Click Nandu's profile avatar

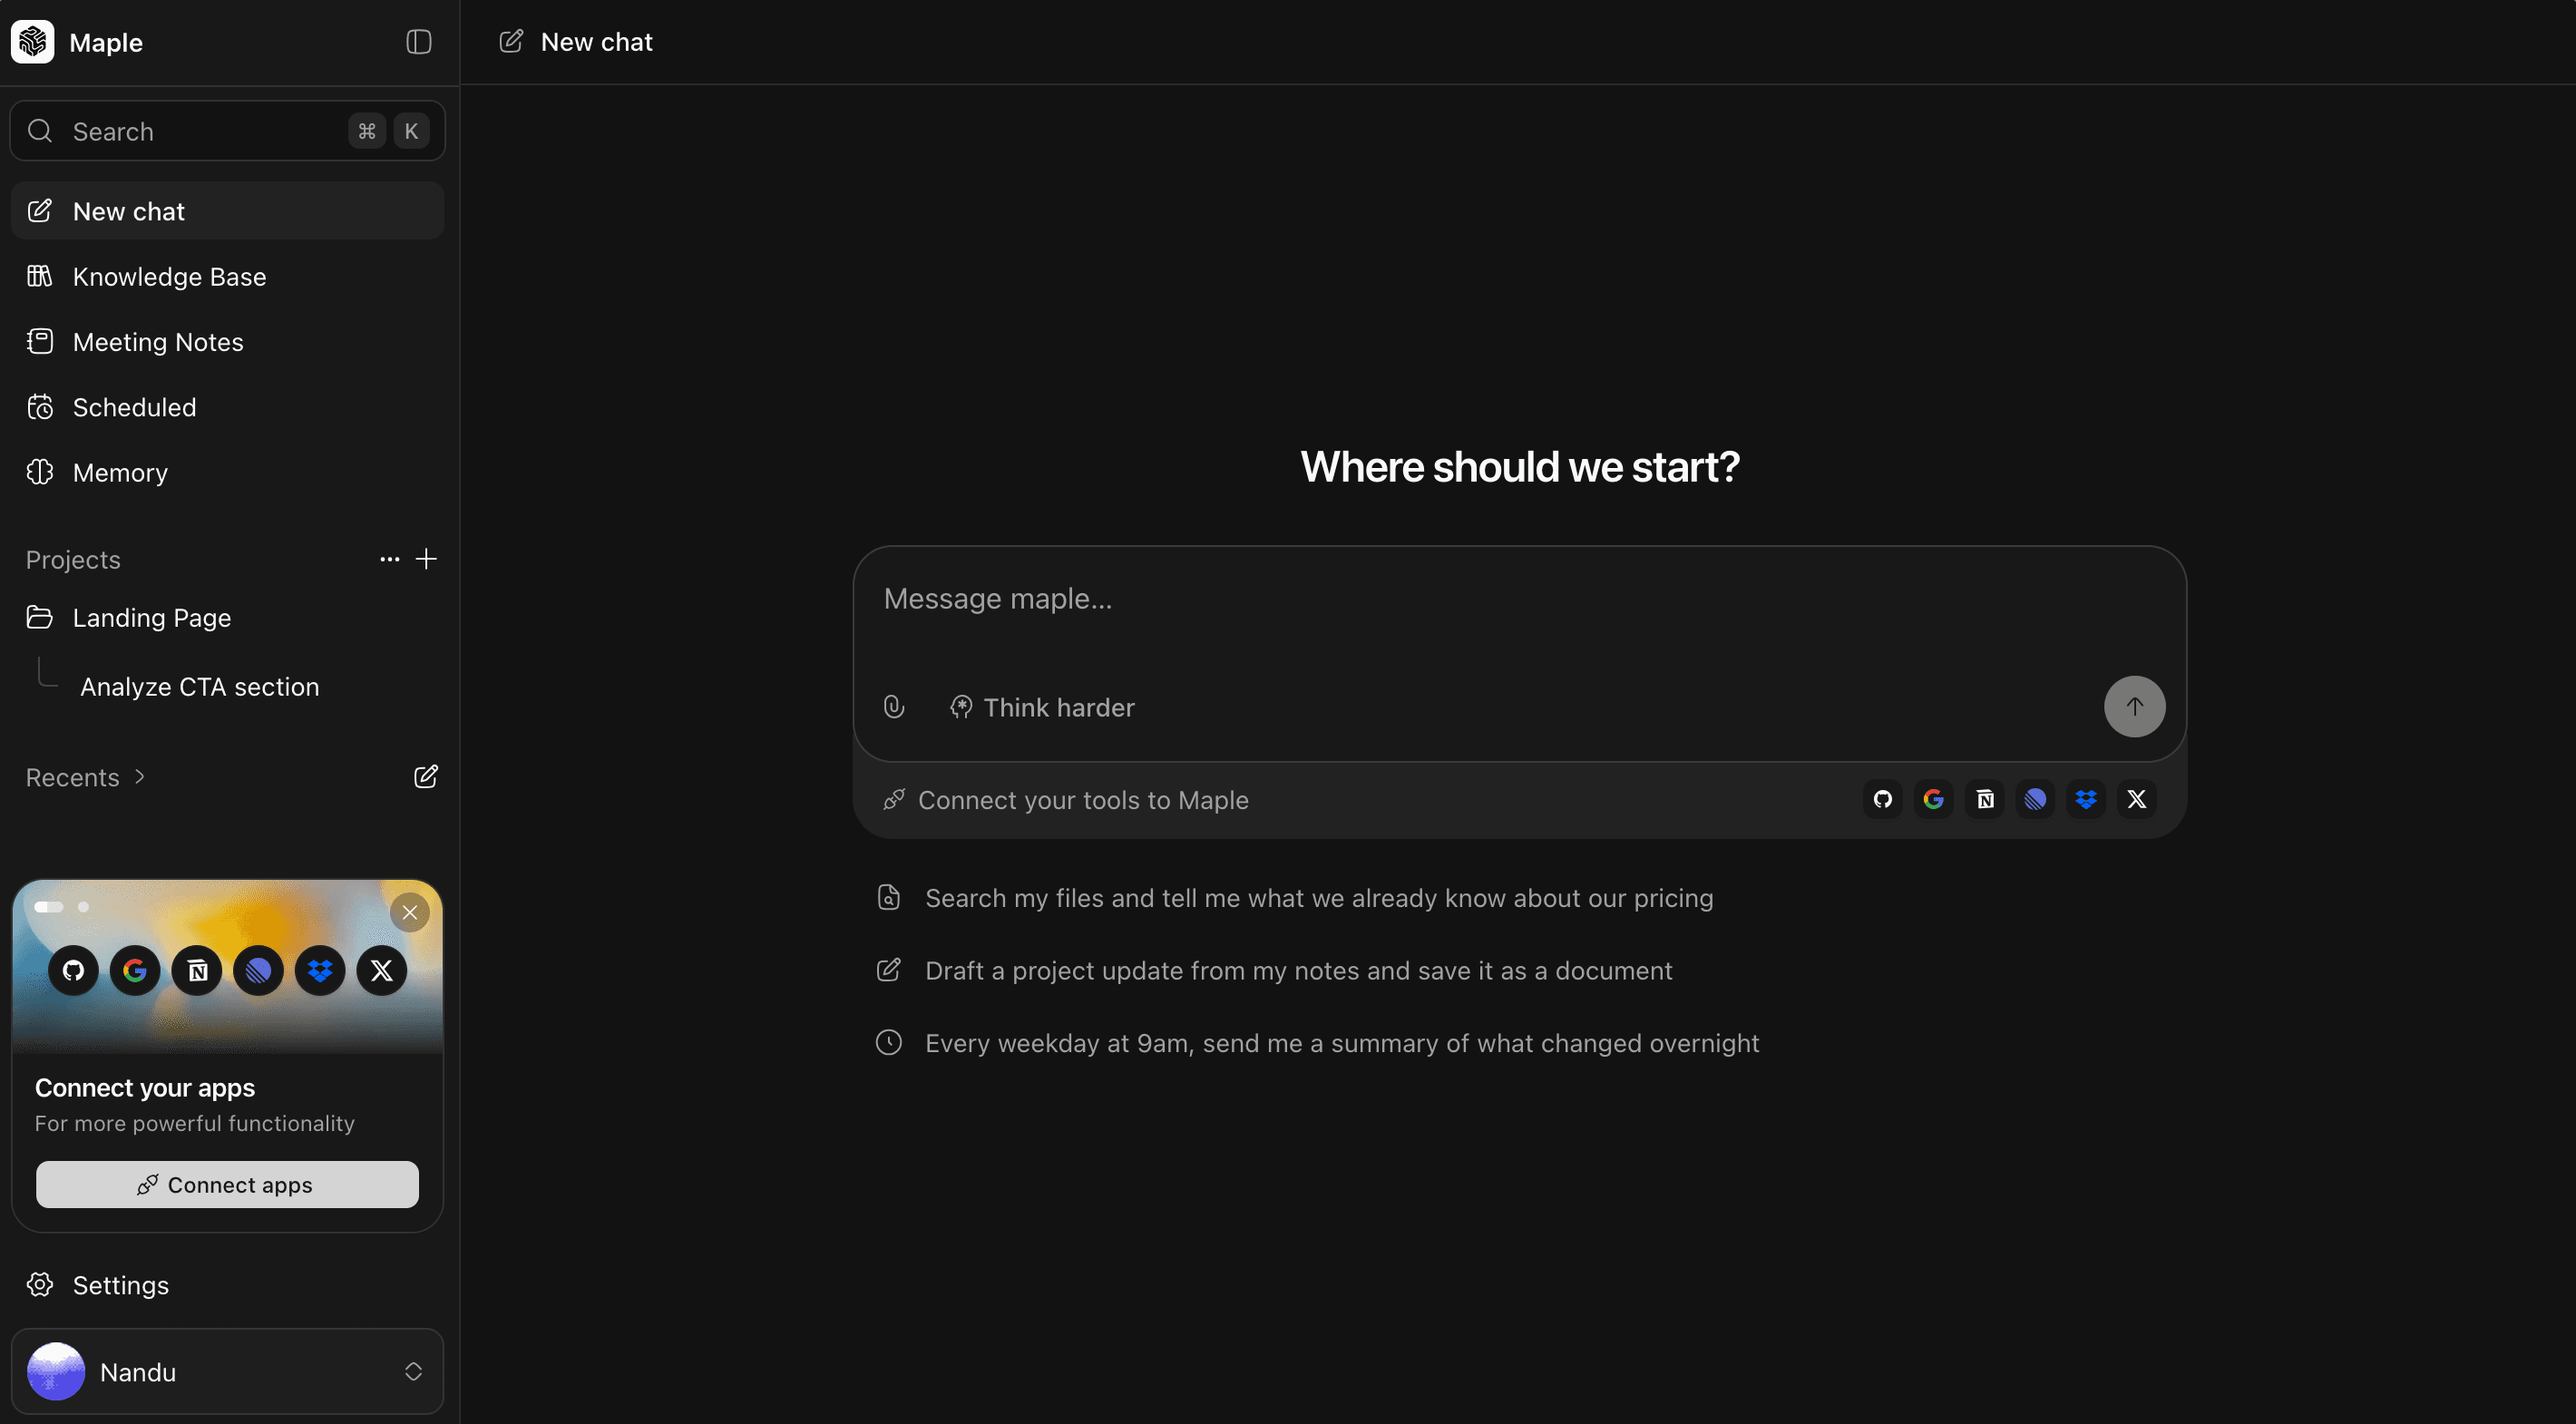(56, 1372)
